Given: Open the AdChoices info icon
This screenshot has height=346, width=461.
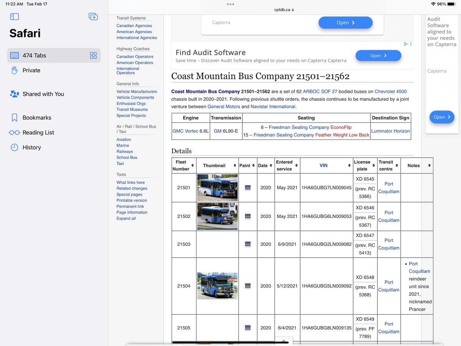Looking at the screenshot, I should click(406, 44).
